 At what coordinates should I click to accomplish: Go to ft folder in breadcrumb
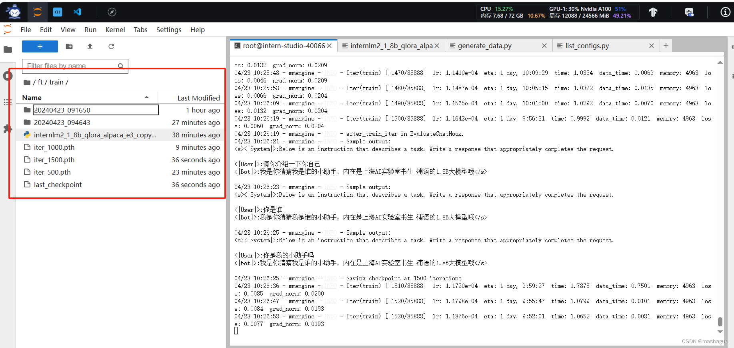[x=40, y=82]
